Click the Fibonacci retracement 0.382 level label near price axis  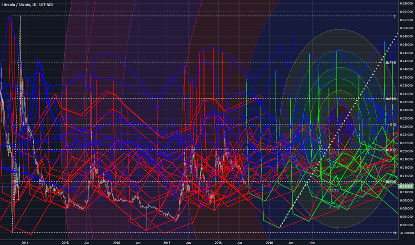391,150
